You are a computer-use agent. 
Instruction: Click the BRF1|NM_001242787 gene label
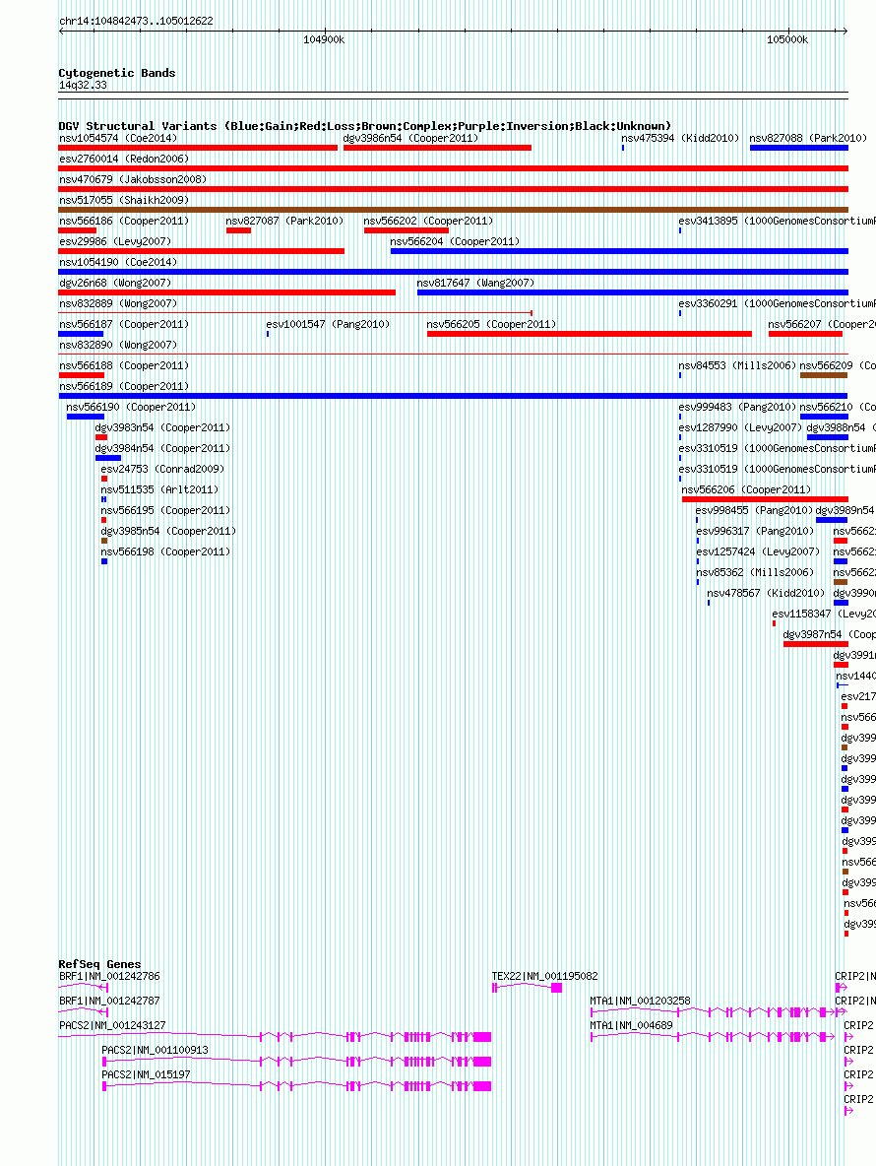(109, 1001)
